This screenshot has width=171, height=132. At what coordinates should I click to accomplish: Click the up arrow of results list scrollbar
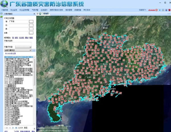pos(34,57)
